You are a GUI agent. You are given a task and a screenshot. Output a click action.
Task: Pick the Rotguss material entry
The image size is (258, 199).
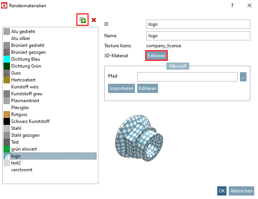tap(20, 114)
